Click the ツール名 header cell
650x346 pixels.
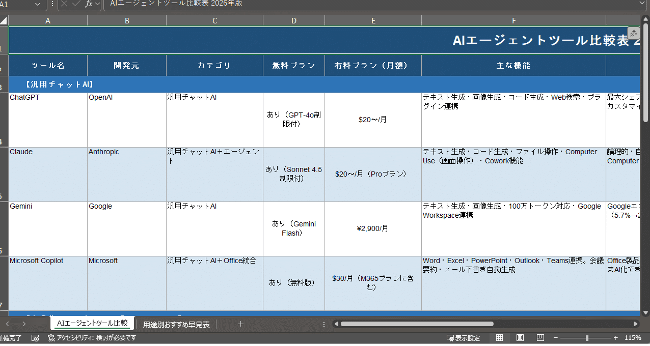click(48, 66)
